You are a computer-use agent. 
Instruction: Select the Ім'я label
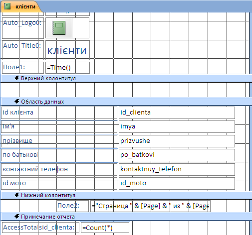[x=59, y=127]
